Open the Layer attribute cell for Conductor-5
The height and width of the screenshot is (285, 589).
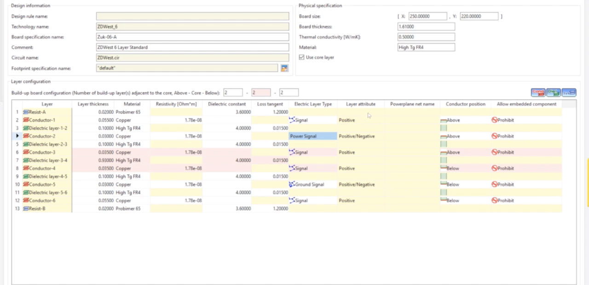(x=361, y=184)
